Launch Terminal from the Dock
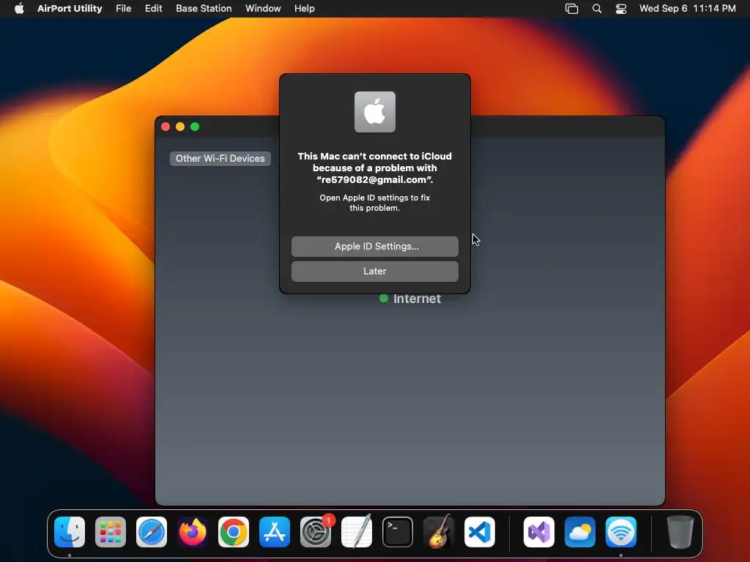750x562 pixels. [x=398, y=532]
